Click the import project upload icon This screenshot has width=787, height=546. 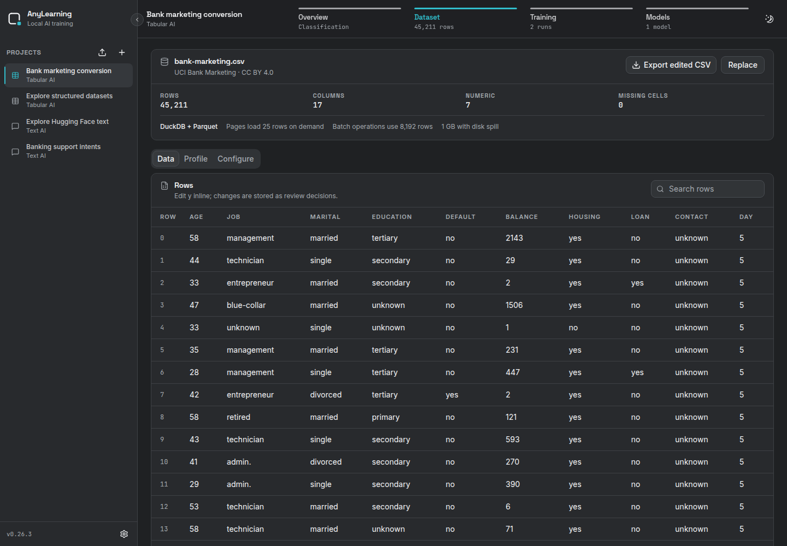tap(102, 52)
